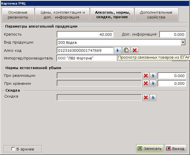
Task: Choose При хранении norm with blue arrow
Action: coord(153,83)
